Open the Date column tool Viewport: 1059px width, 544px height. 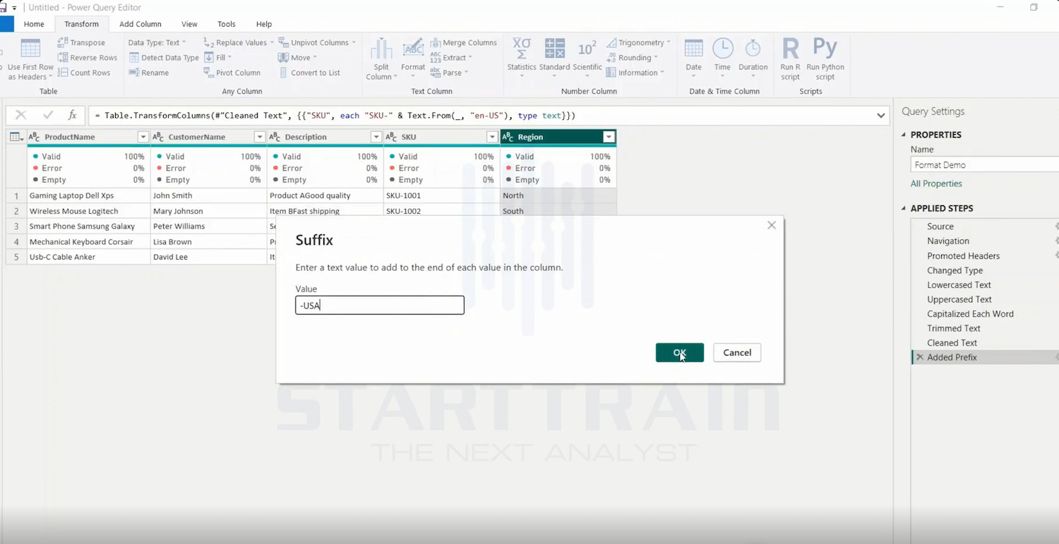694,56
